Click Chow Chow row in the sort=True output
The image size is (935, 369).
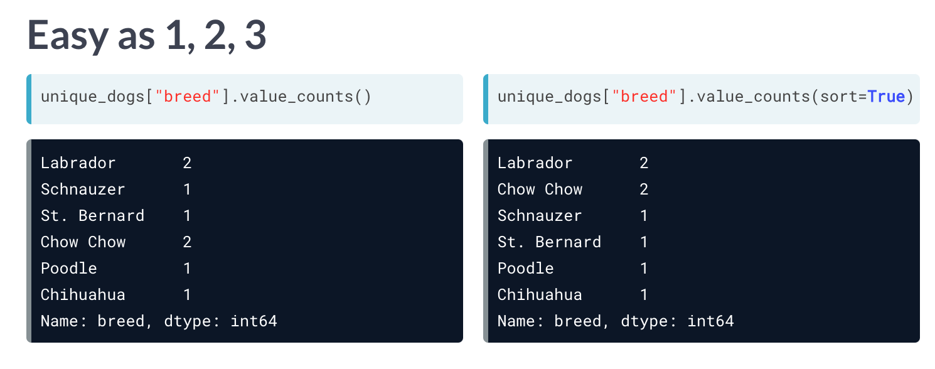coord(573,190)
